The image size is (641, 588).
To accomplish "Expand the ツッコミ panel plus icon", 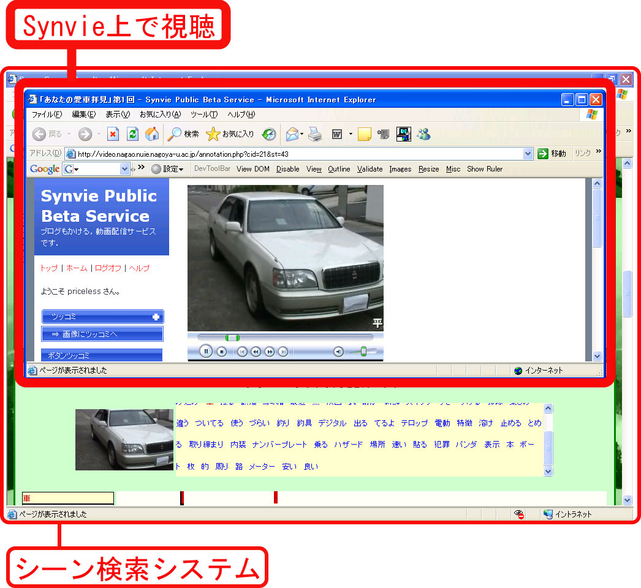I will point(156,317).
